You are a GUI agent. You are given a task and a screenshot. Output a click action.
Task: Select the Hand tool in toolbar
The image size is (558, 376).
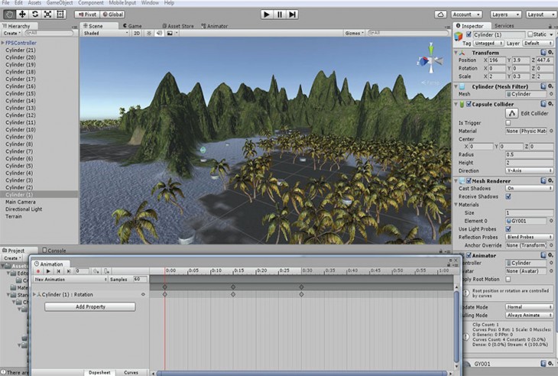[x=8, y=14]
